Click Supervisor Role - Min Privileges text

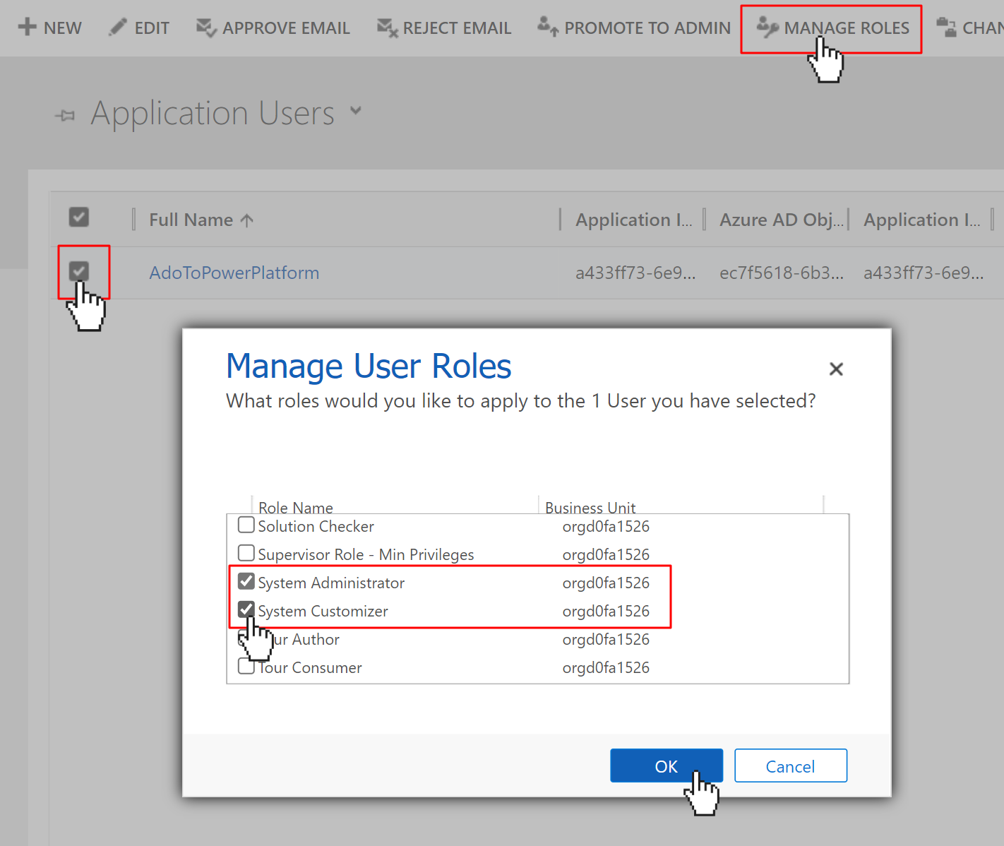click(366, 554)
